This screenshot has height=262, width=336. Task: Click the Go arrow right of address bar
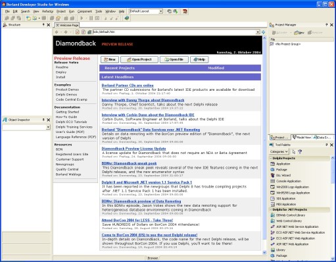pyautogui.click(x=264, y=32)
